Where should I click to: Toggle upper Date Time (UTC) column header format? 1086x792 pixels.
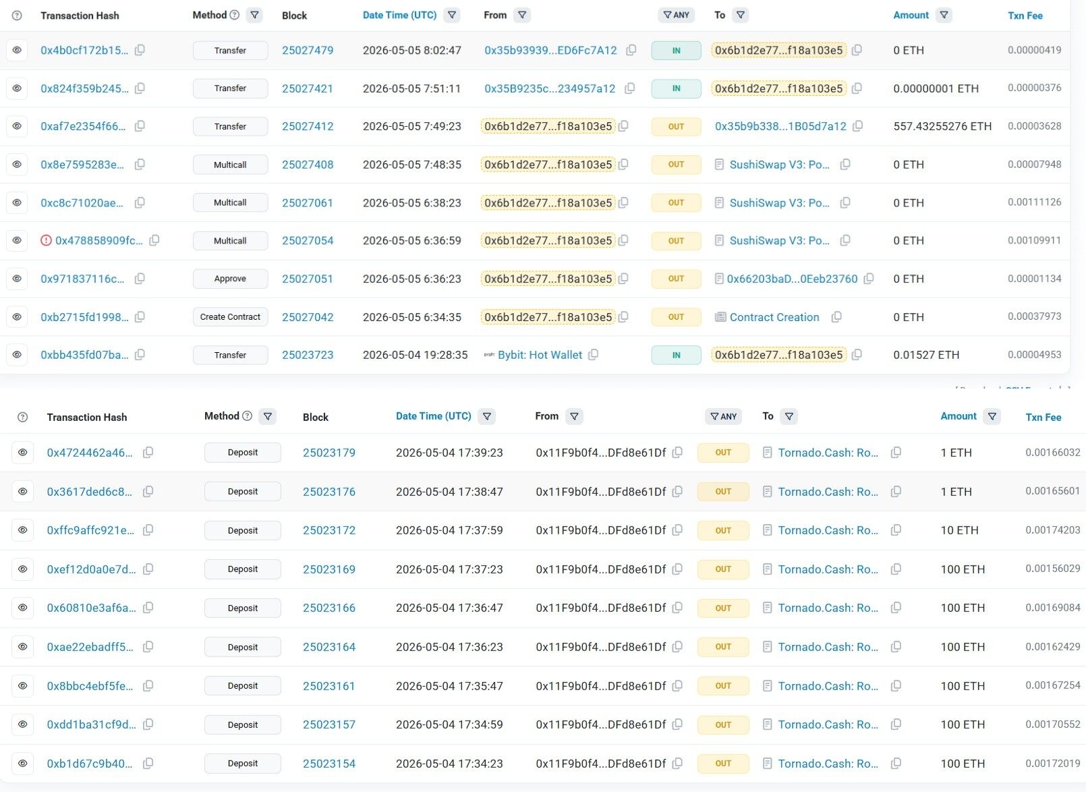click(399, 15)
